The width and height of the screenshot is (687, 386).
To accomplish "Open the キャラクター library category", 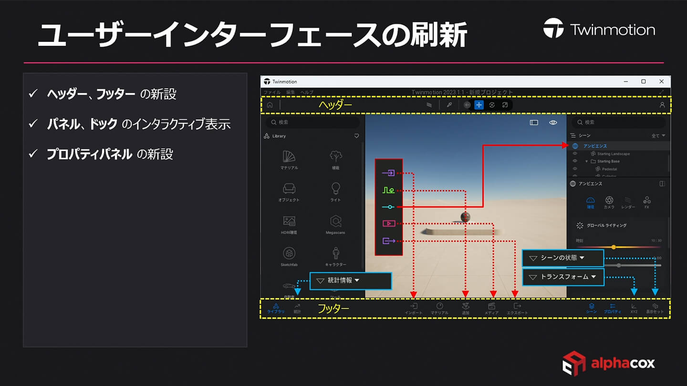I will [335, 257].
